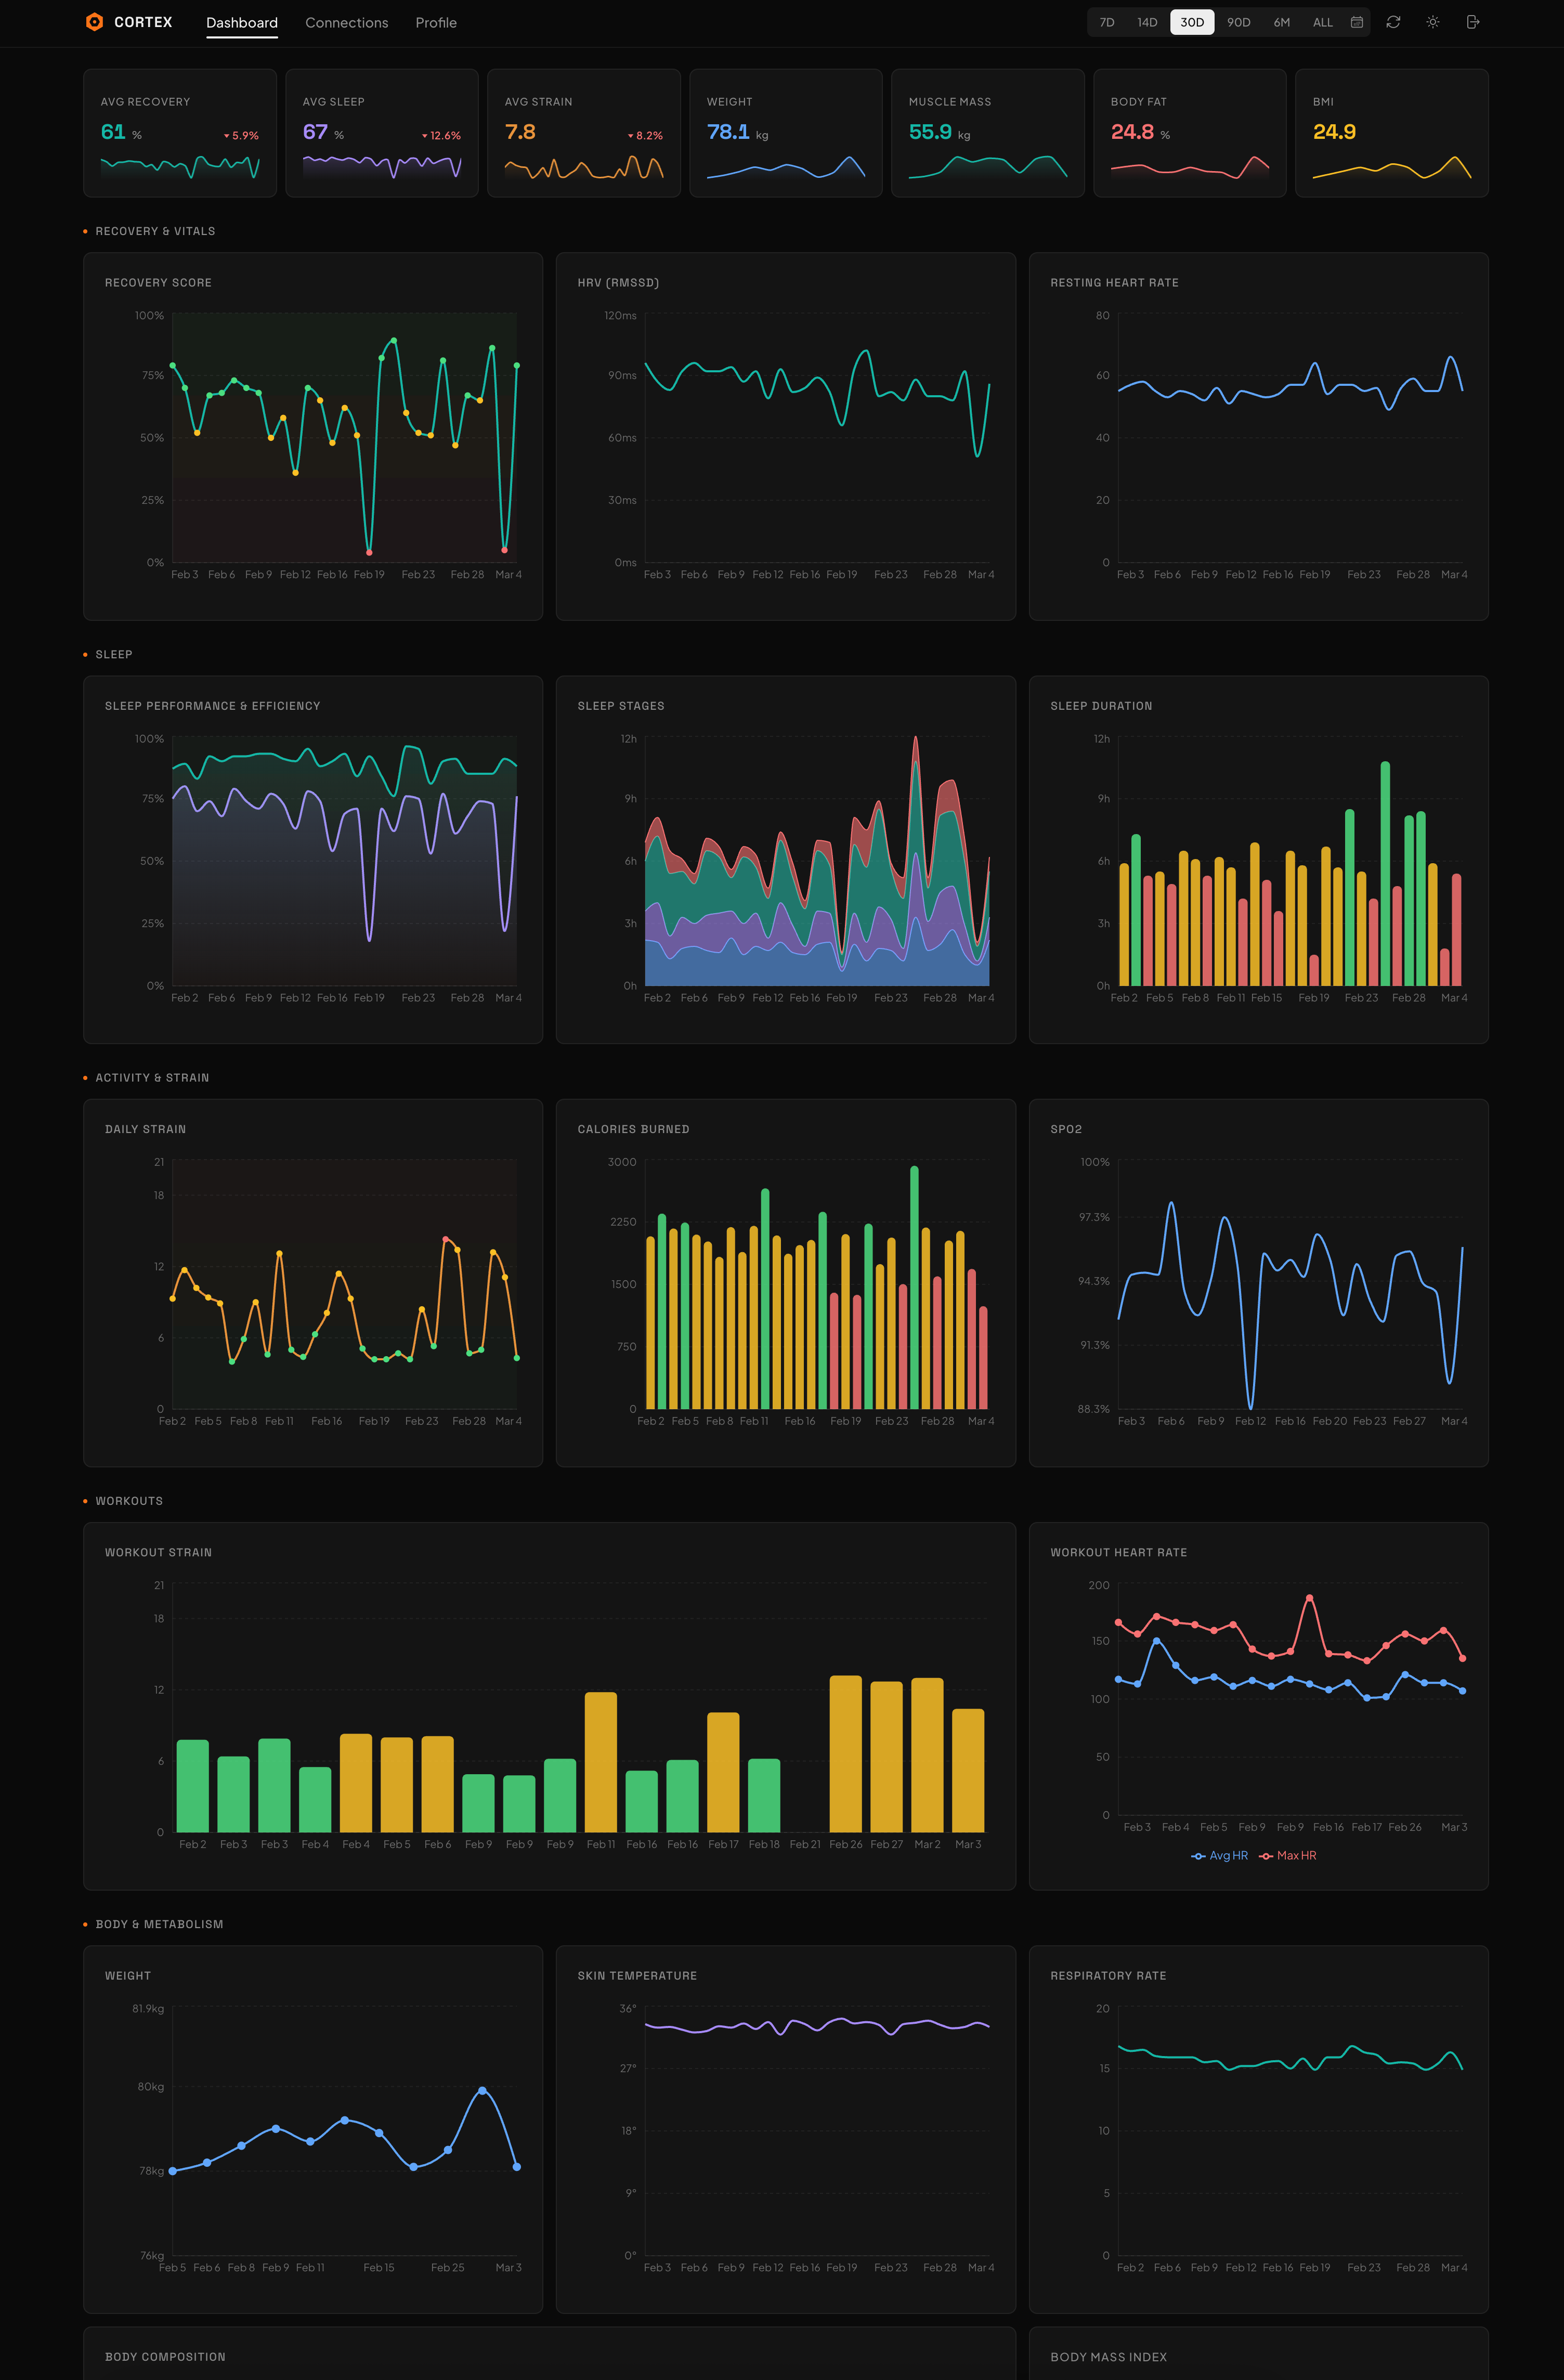Open the Dashboard tab

242,22
